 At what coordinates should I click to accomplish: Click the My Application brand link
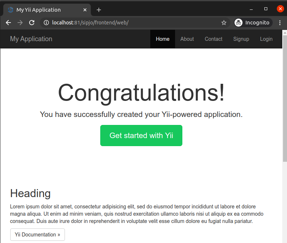pyautogui.click(x=31, y=39)
